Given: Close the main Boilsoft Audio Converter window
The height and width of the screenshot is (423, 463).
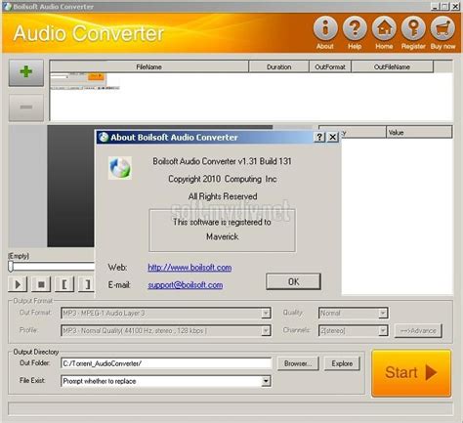Looking at the screenshot, I should pyautogui.click(x=455, y=7).
